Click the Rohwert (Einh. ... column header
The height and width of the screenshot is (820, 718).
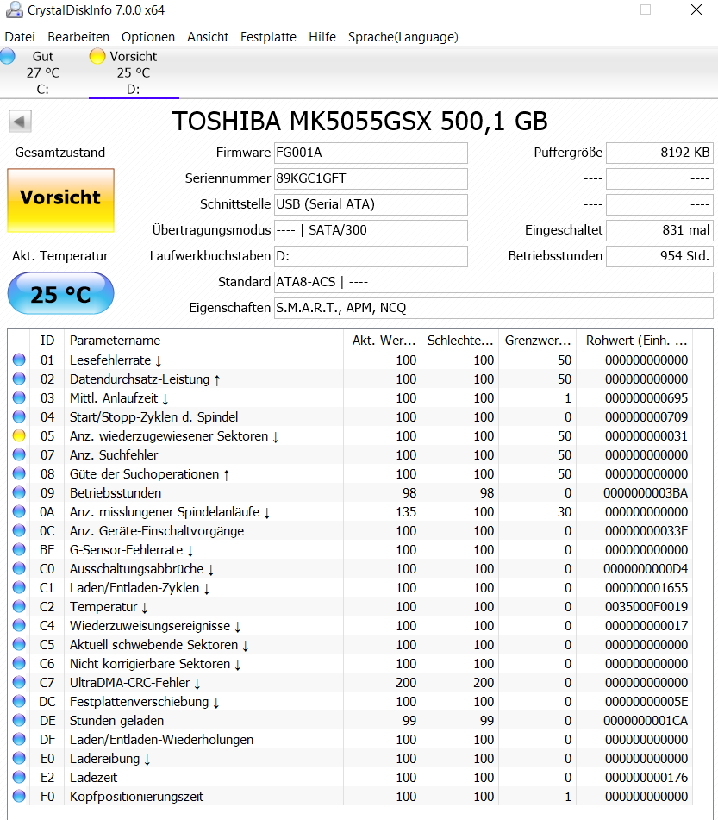634,341
